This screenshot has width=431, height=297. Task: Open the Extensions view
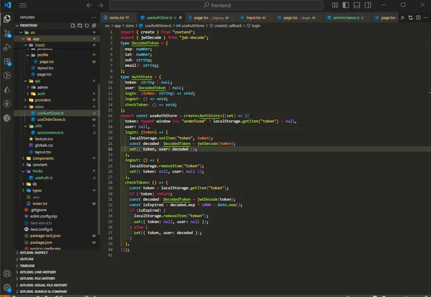[7, 61]
